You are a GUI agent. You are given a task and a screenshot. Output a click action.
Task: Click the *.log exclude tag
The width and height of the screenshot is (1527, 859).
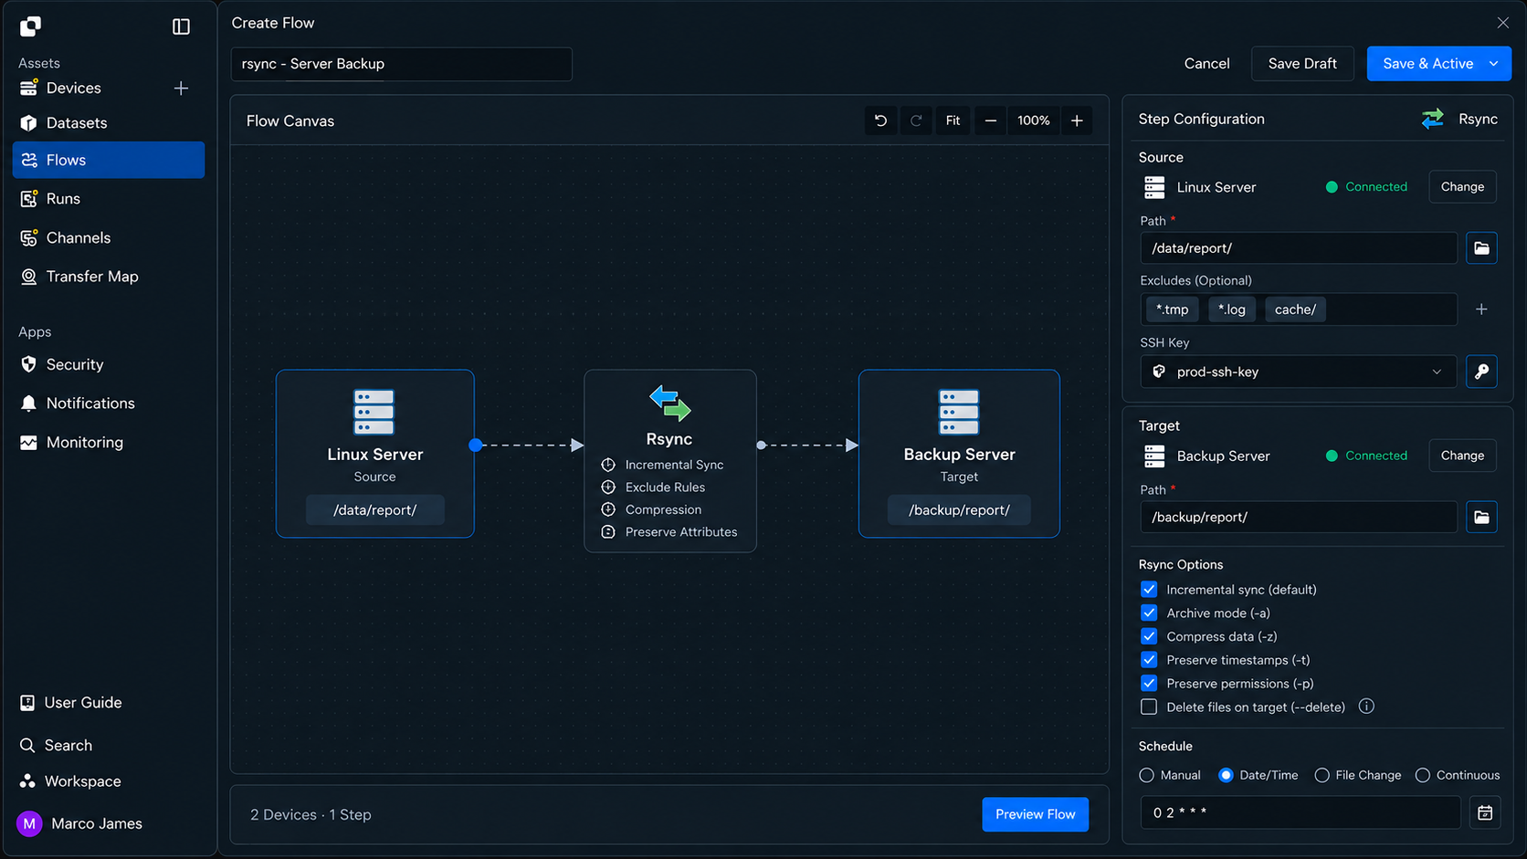1232,309
